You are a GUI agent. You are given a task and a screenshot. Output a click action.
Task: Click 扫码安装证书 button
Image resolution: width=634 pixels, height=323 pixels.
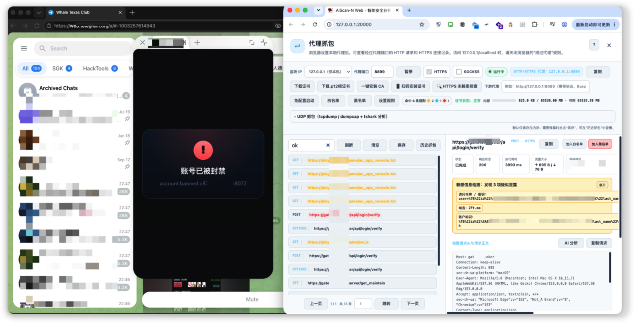click(411, 86)
